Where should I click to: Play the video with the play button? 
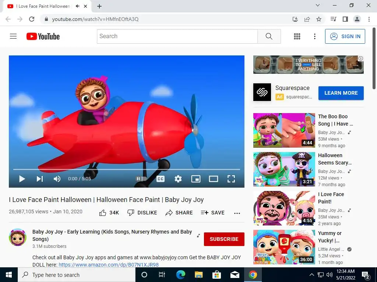(x=22, y=179)
